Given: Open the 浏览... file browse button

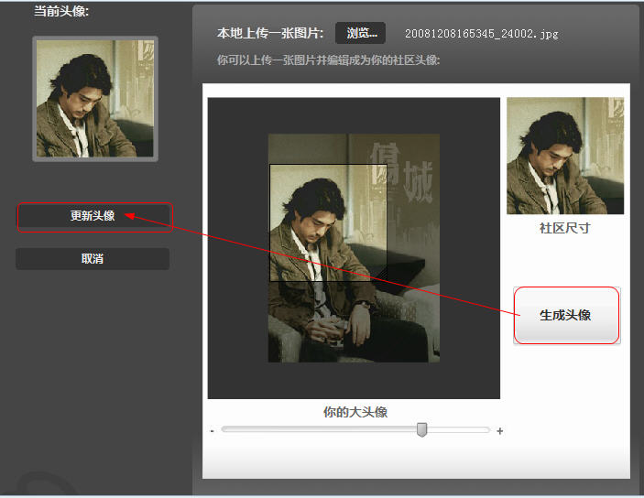Looking at the screenshot, I should [x=361, y=33].
